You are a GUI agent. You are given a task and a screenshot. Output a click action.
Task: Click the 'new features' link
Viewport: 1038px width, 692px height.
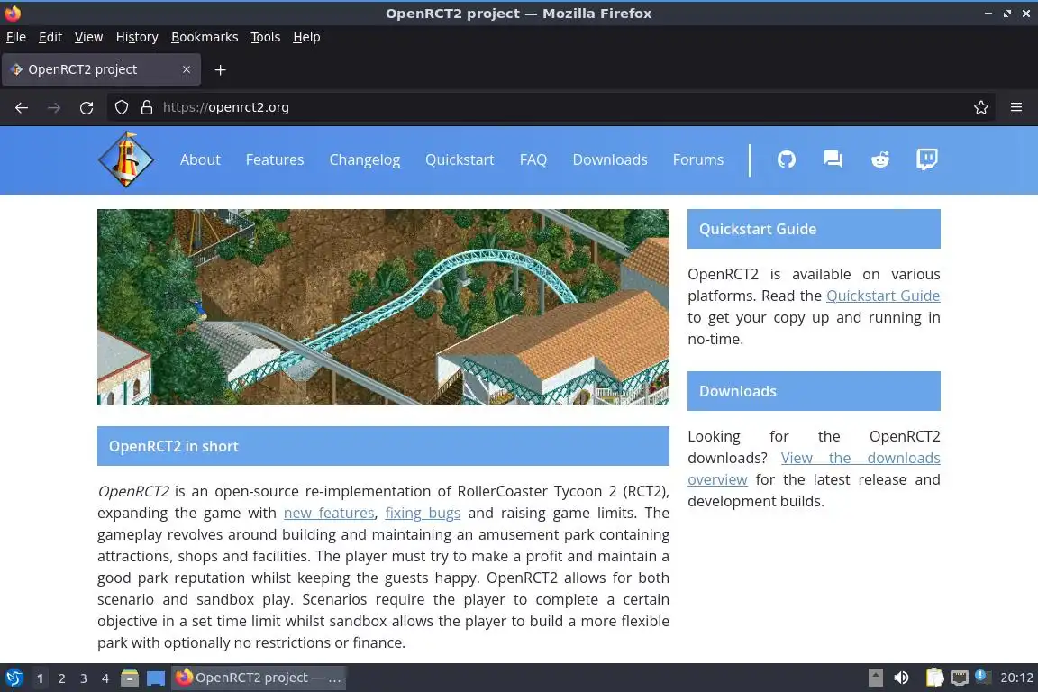[x=329, y=513]
